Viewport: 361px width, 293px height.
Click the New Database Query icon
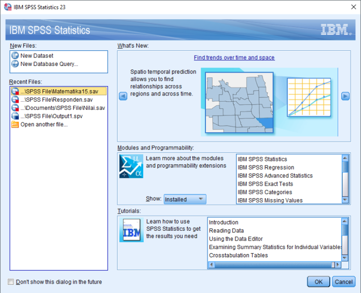point(15,64)
